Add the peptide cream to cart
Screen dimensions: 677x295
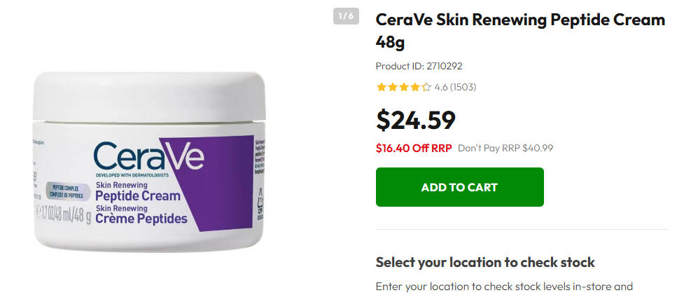click(x=459, y=187)
